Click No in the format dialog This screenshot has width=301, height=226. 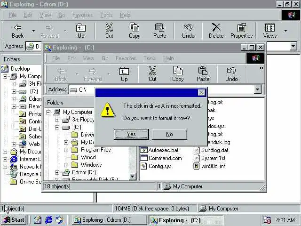pyautogui.click(x=169, y=134)
